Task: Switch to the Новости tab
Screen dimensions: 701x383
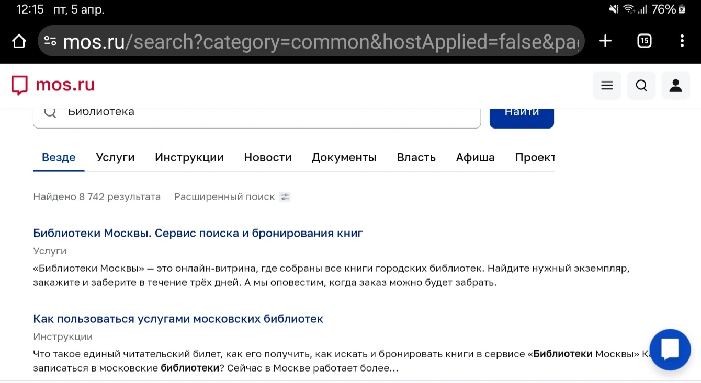Action: (268, 157)
